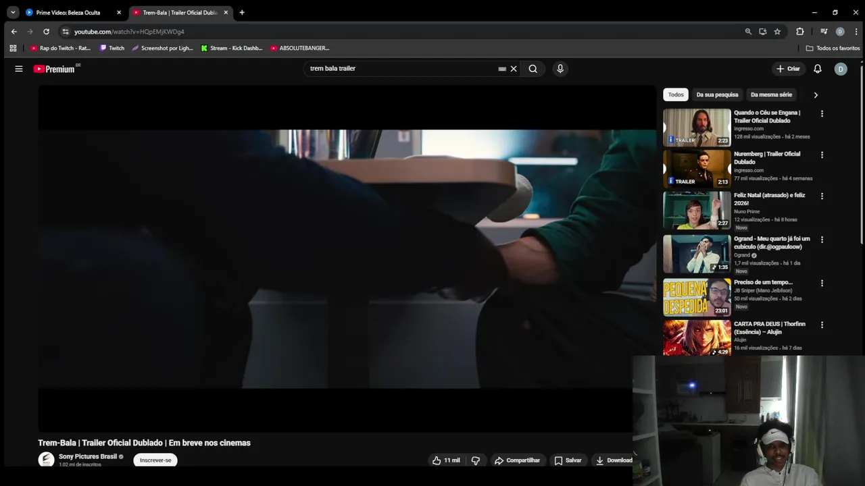Screen dimensions: 865x486
Task: Open the on-screen keyboard in search box
Action: pyautogui.click(x=502, y=69)
